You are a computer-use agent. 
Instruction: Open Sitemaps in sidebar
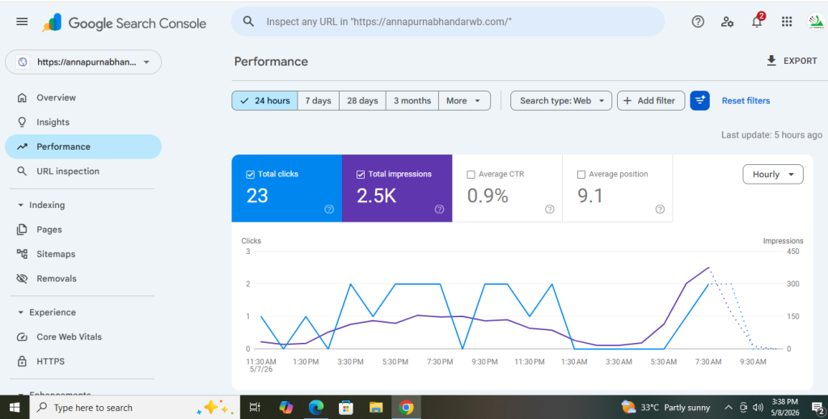(83, 254)
